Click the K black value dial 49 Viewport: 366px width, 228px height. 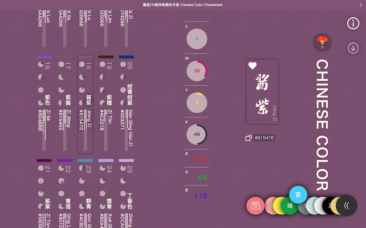197,134
